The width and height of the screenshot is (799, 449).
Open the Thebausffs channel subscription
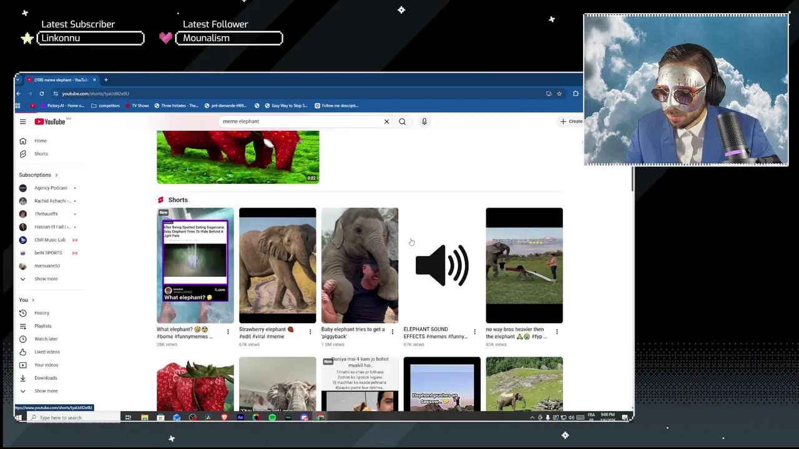point(47,214)
